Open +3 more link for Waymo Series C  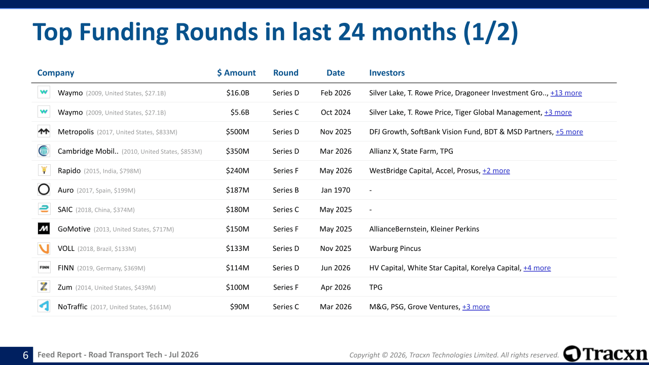[x=558, y=113]
